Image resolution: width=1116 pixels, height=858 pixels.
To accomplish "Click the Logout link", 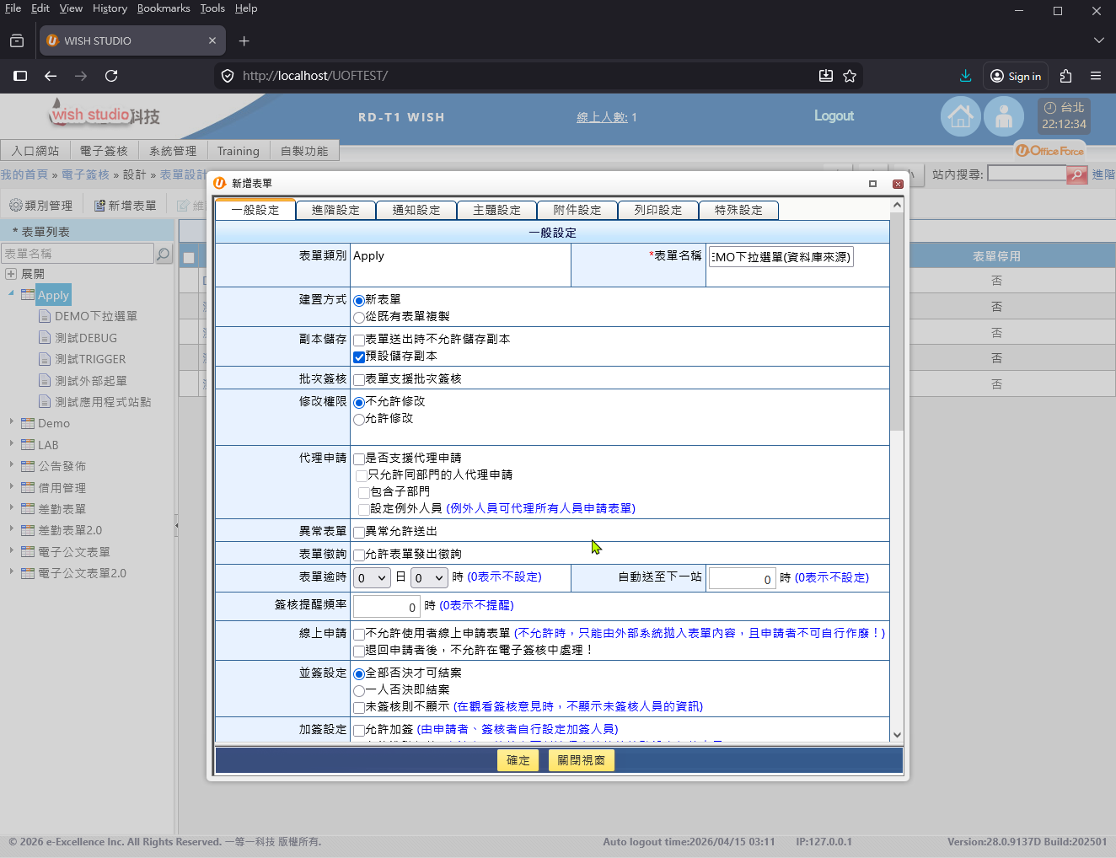I will [834, 116].
